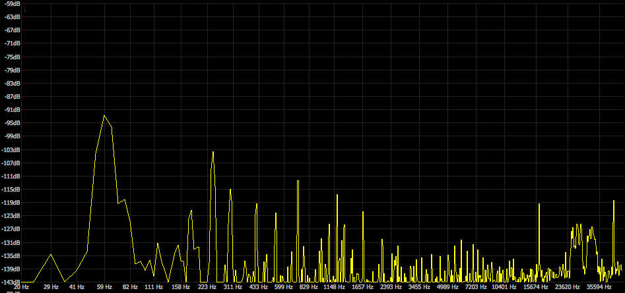Select the -103dB axis label
The width and height of the screenshot is (625, 293).
[10, 149]
